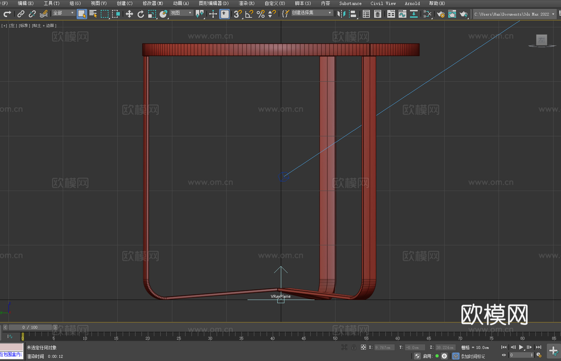Click Select and Manipulate crosshair icon
This screenshot has width=561, height=361.
(213, 14)
